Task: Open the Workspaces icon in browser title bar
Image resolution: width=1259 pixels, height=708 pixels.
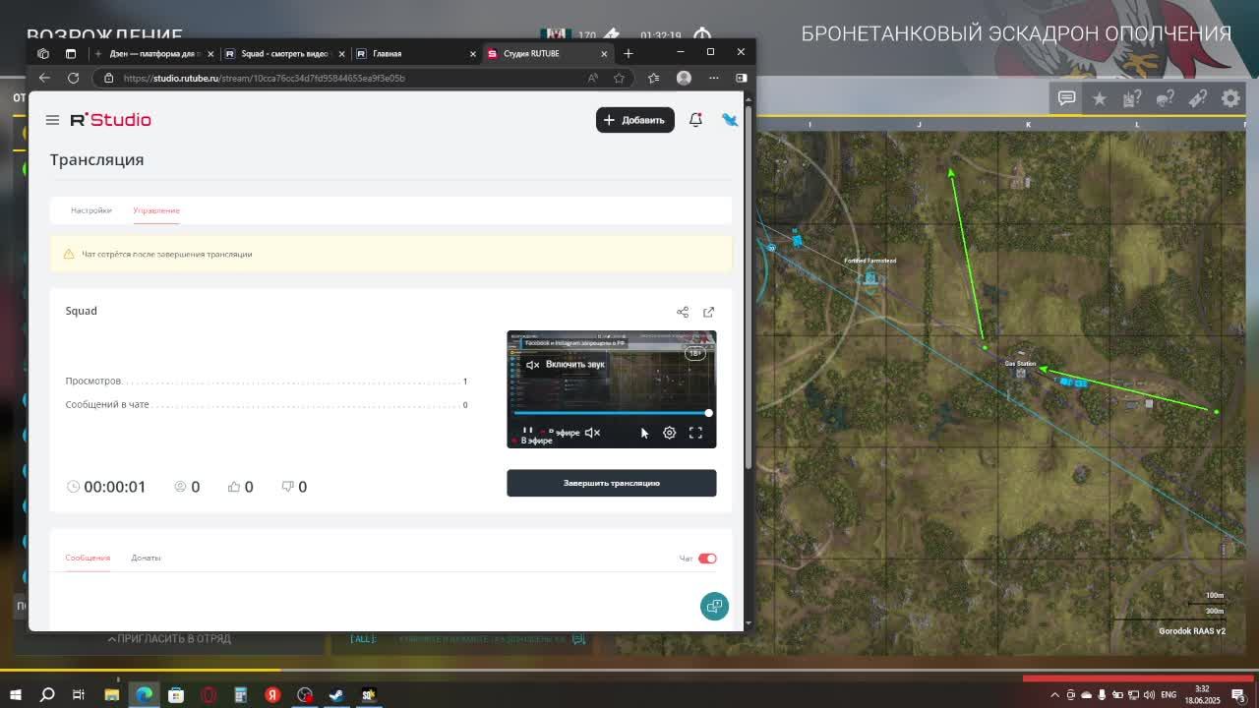Action: [x=43, y=53]
